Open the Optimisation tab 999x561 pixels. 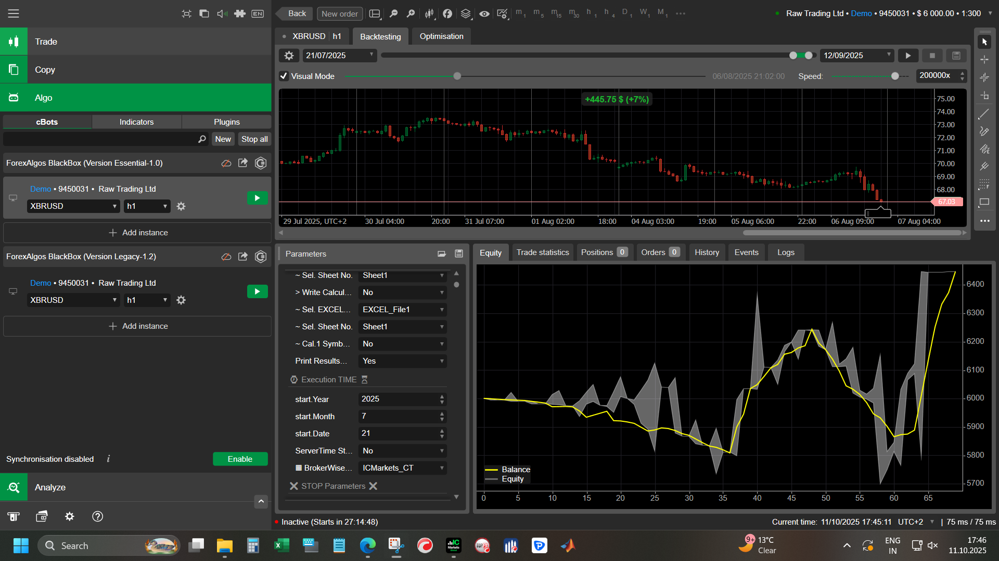pyautogui.click(x=441, y=36)
